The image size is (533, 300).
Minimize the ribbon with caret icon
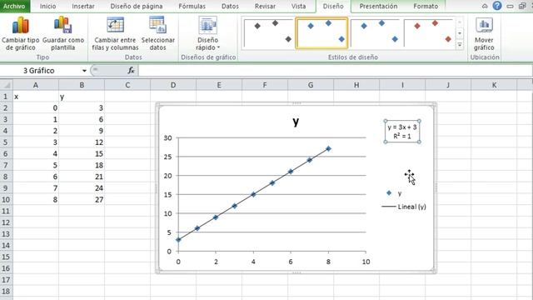point(485,6)
